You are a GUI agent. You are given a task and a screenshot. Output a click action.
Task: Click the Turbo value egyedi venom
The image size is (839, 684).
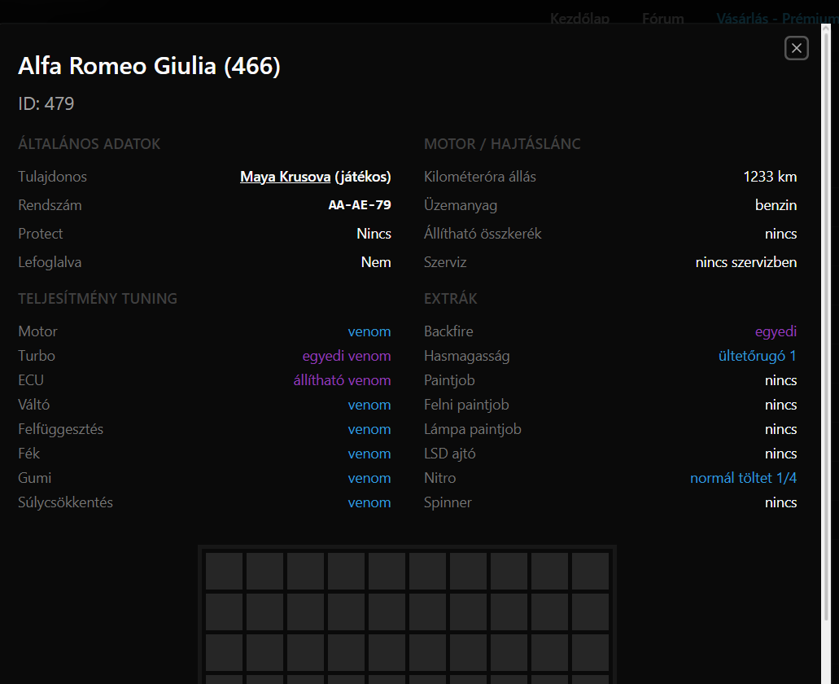coord(347,356)
